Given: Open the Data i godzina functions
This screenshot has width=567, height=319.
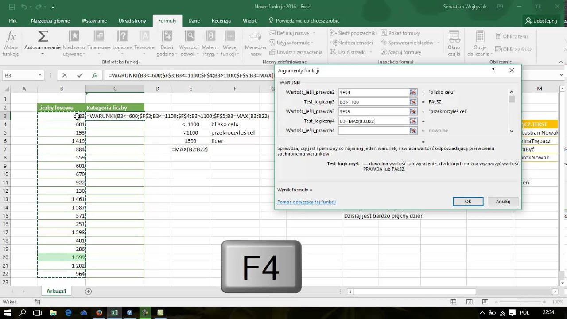Looking at the screenshot, I should point(167,44).
